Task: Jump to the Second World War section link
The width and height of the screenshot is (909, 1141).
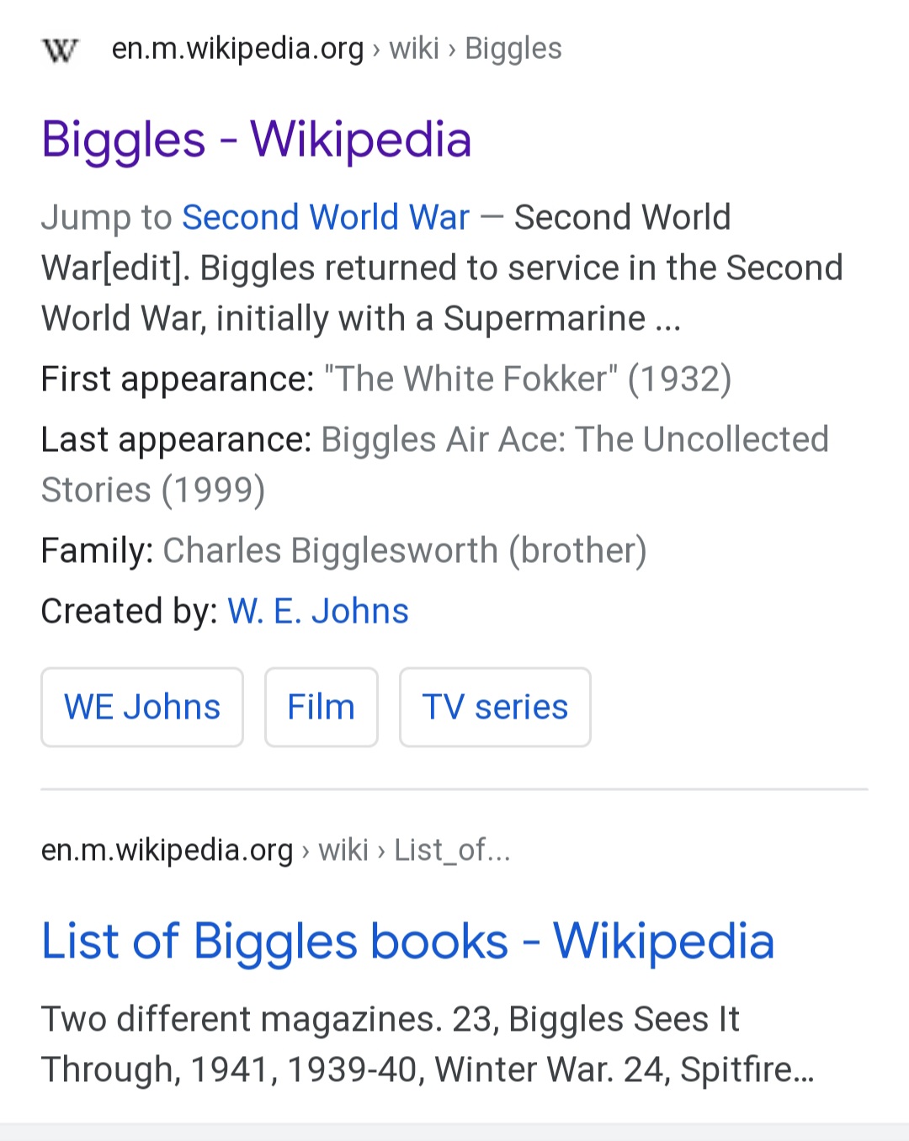Action: coord(325,217)
